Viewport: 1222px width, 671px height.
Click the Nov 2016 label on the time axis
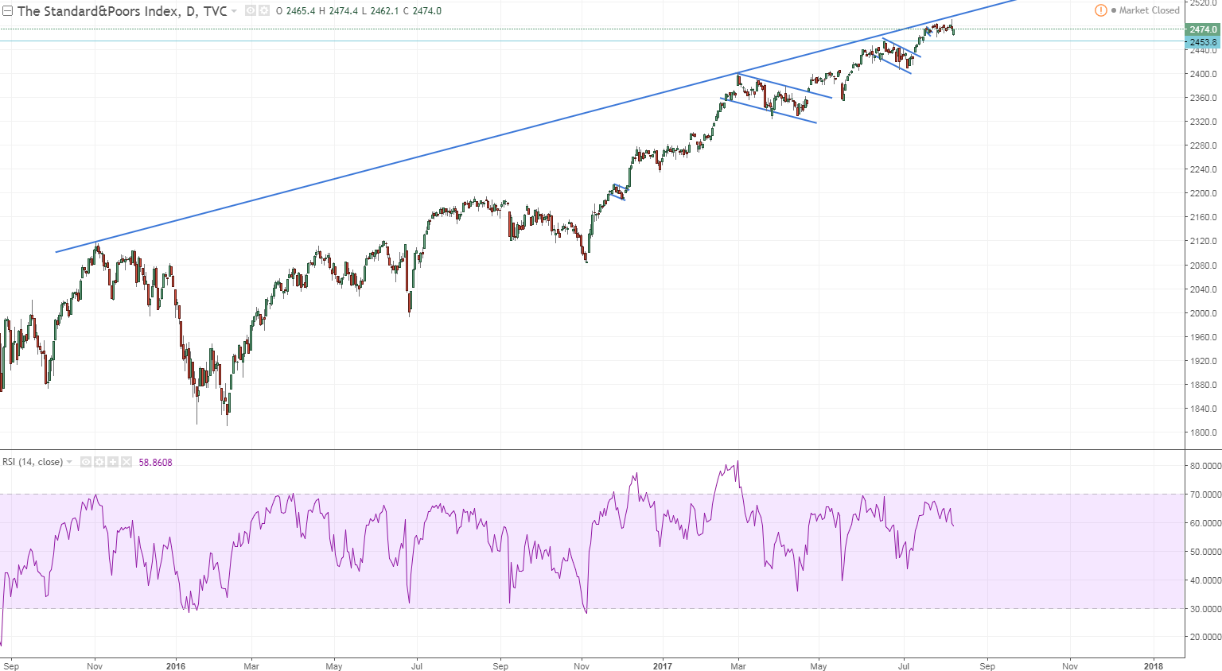pyautogui.click(x=582, y=666)
